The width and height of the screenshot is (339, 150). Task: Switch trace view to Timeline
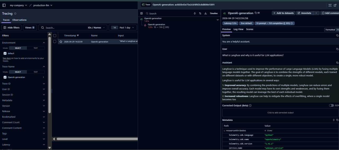(214, 13)
